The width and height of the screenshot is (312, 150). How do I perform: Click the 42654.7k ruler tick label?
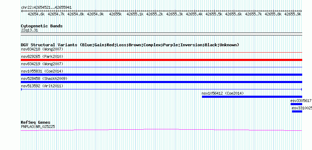point(56,14)
